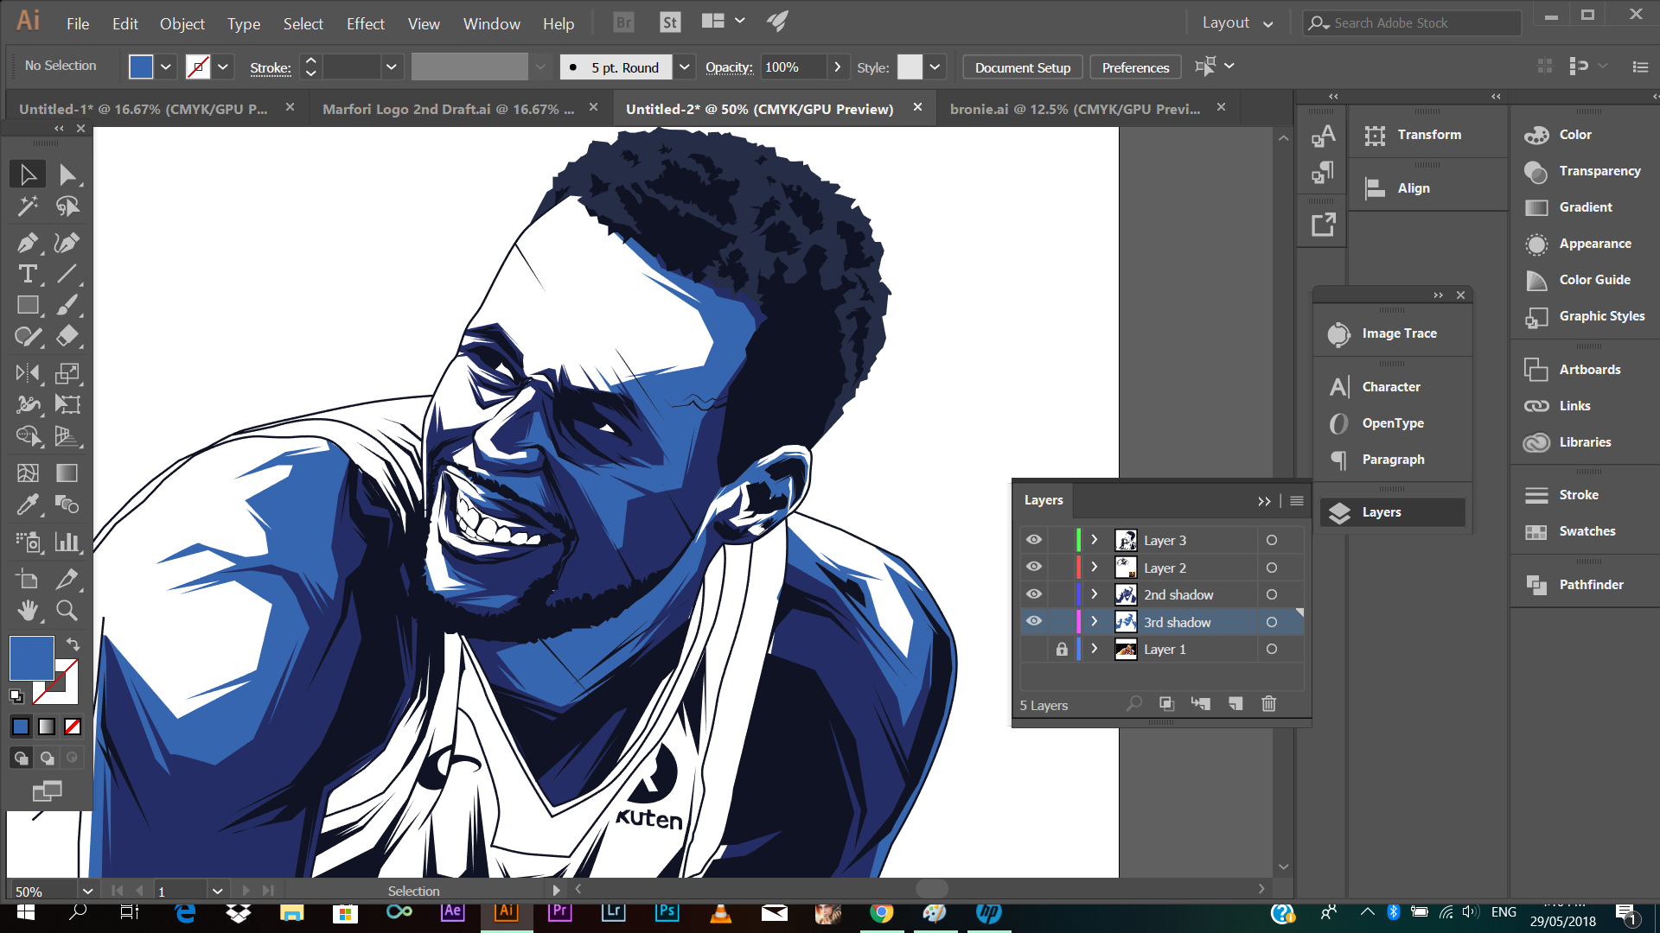Swap fill and stroke colors
This screenshot has height=933, width=1660.
pos(73,644)
